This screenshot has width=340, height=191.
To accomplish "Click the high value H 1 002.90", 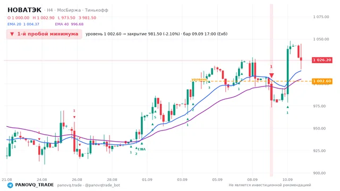I will [44, 18].
